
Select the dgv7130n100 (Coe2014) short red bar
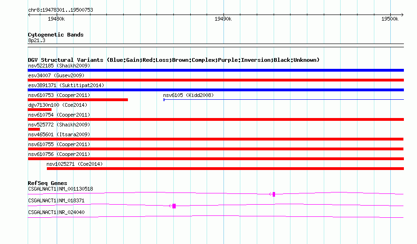[x=40, y=110]
